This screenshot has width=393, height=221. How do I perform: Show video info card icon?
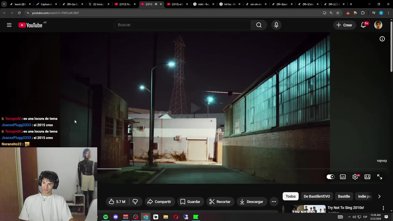tap(382, 39)
